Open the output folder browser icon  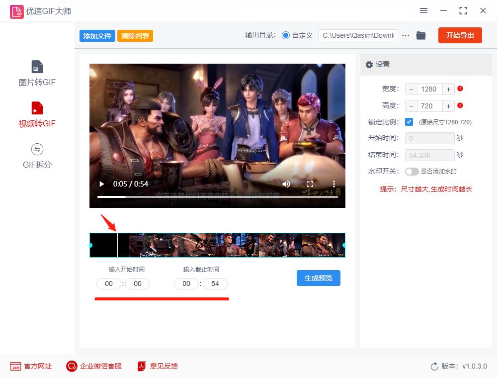[420, 35]
